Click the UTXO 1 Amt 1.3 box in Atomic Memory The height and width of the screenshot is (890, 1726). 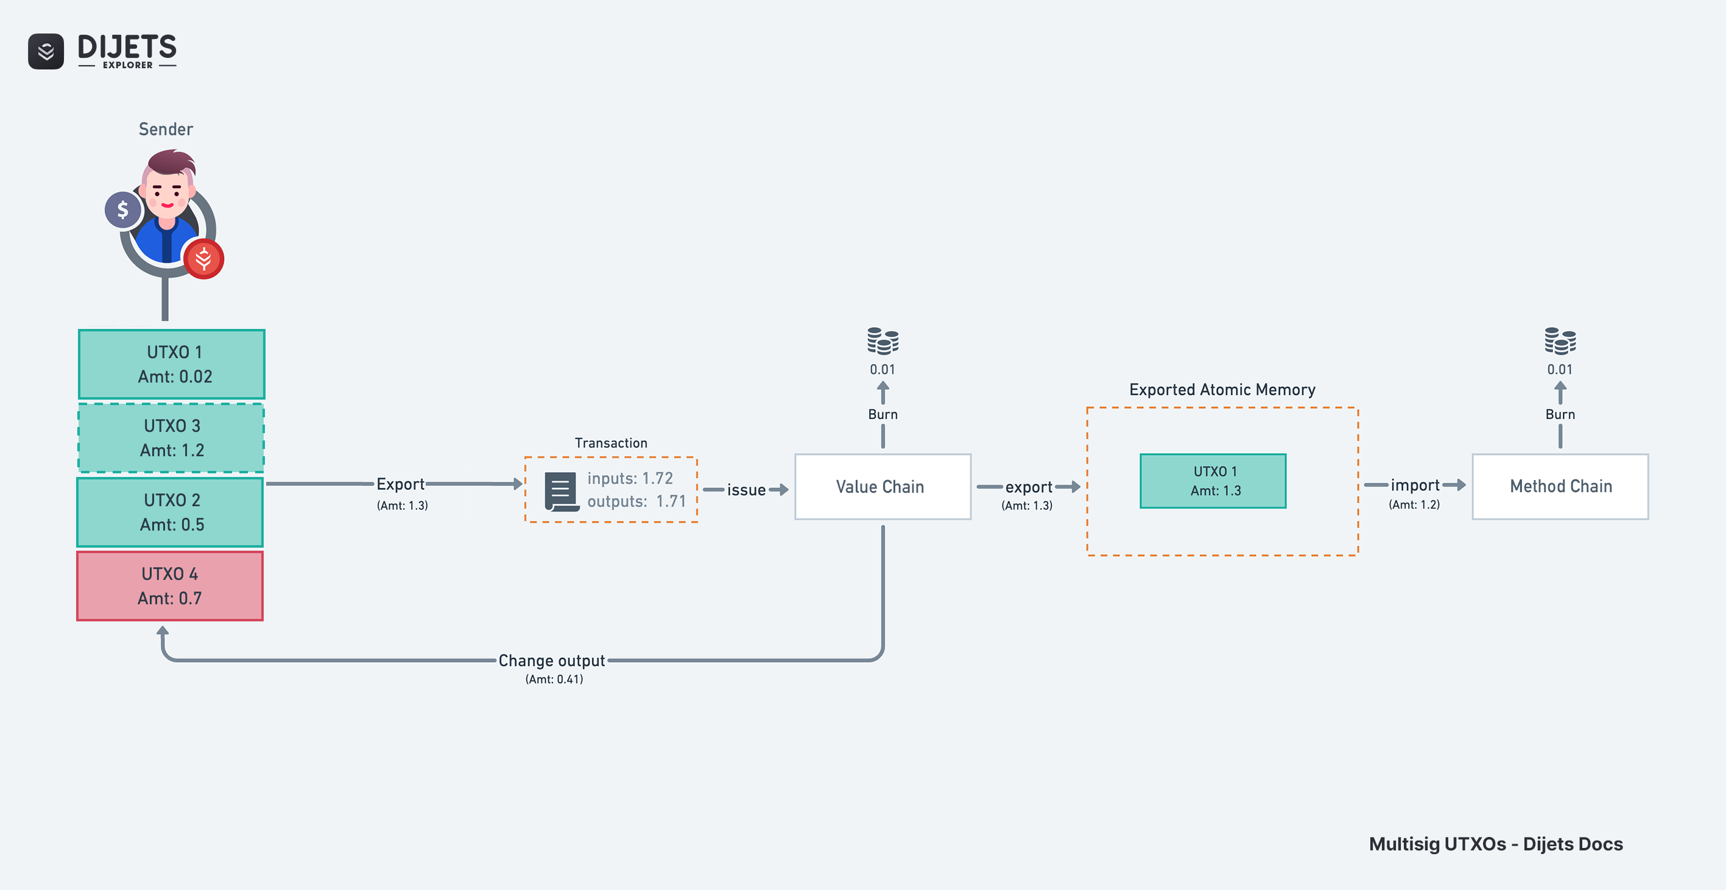[1213, 481]
